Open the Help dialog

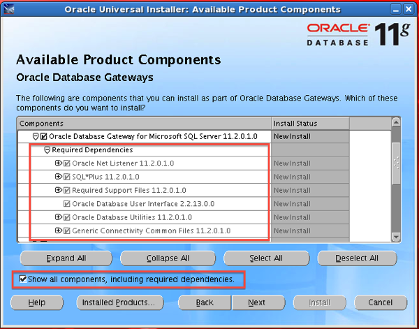[x=37, y=302]
